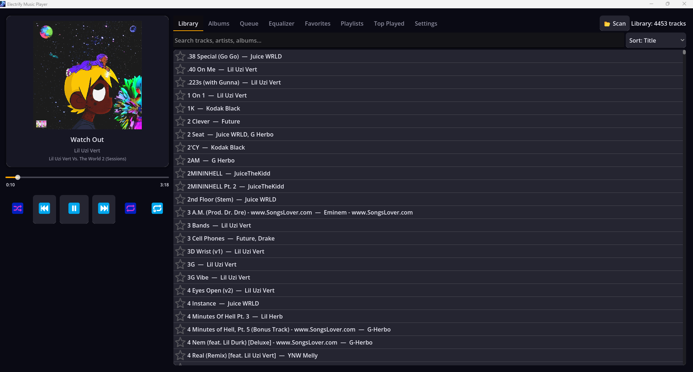
Task: View the Top Played tab
Action: pos(389,23)
